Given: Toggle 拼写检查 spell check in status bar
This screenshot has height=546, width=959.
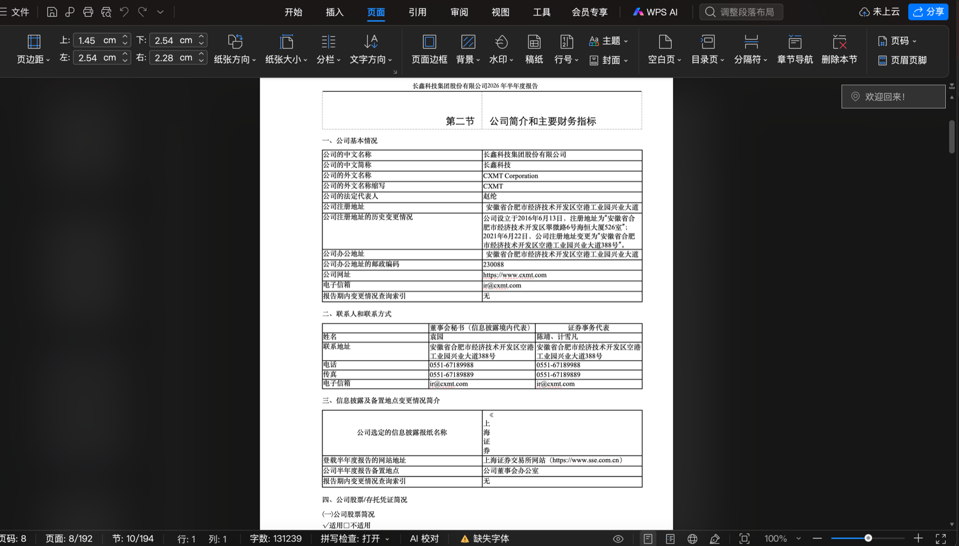Looking at the screenshot, I should [355, 539].
